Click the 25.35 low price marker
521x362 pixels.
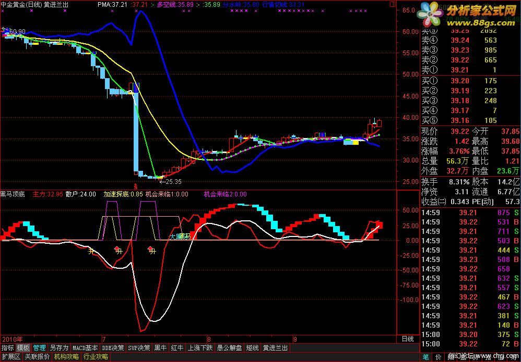click(171, 182)
